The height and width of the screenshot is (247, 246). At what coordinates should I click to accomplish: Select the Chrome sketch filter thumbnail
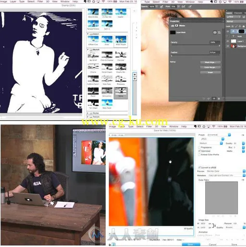click(93, 67)
